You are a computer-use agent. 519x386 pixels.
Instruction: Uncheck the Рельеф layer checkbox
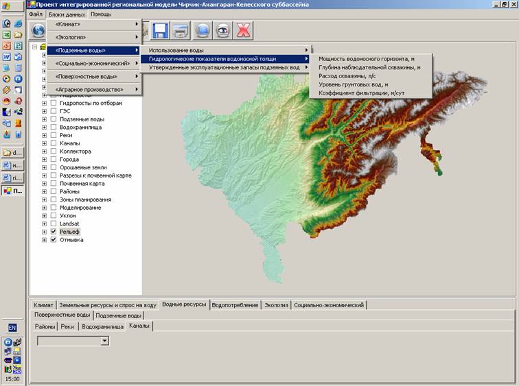coord(54,232)
